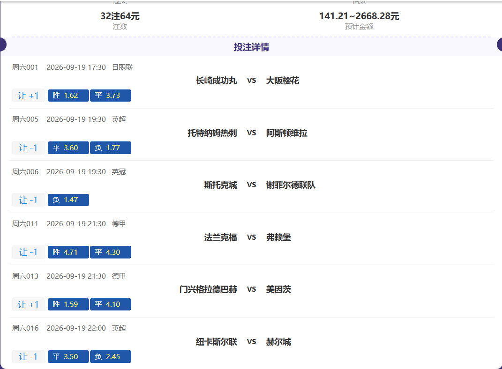Click the 32注64元 bet count summary
Viewport: 502px width, 369px height.
(120, 16)
